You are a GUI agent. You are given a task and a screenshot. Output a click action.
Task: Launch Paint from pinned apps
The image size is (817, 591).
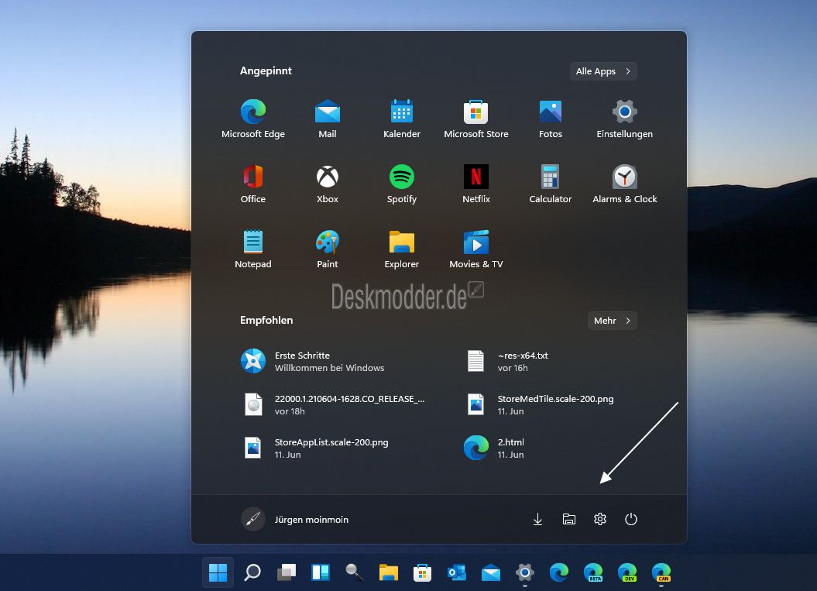click(x=328, y=249)
